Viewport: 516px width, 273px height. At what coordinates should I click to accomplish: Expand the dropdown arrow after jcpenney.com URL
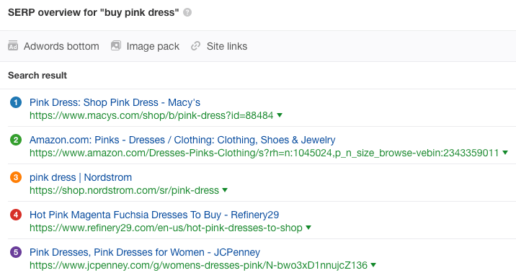coord(373,265)
